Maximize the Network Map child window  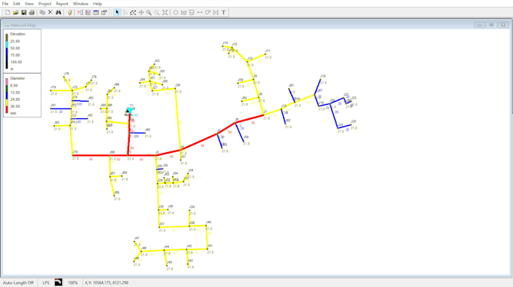pos(491,25)
